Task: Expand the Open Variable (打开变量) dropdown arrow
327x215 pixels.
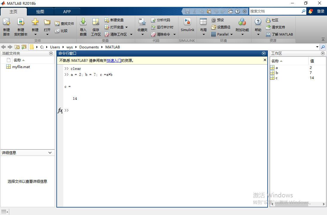Action: [127, 27]
